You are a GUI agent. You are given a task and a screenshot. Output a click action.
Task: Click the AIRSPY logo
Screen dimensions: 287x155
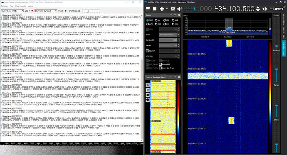click(x=280, y=8)
